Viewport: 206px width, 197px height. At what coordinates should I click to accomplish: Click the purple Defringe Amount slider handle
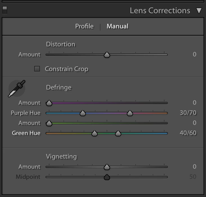pyautogui.click(x=49, y=103)
